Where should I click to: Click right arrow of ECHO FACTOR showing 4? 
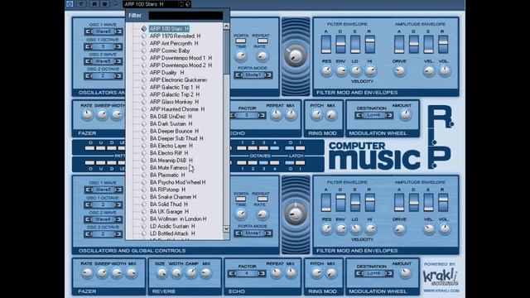coord(262,273)
